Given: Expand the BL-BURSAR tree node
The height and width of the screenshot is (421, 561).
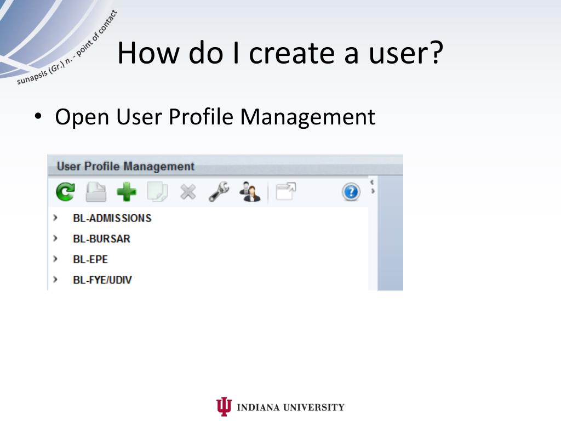Looking at the screenshot, I should (55, 238).
